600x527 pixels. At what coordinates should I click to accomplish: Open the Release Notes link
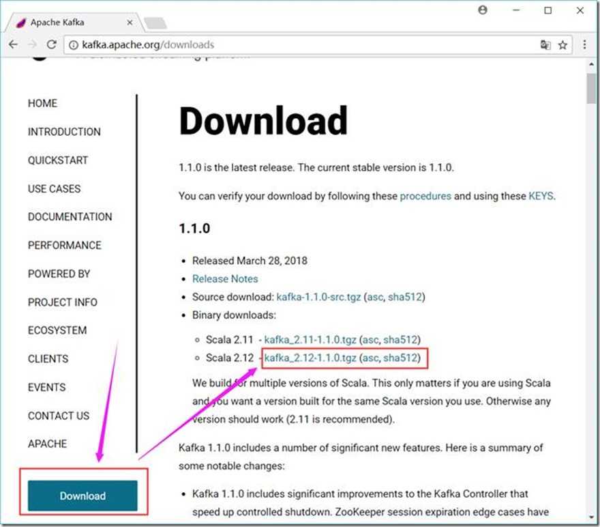coord(225,279)
